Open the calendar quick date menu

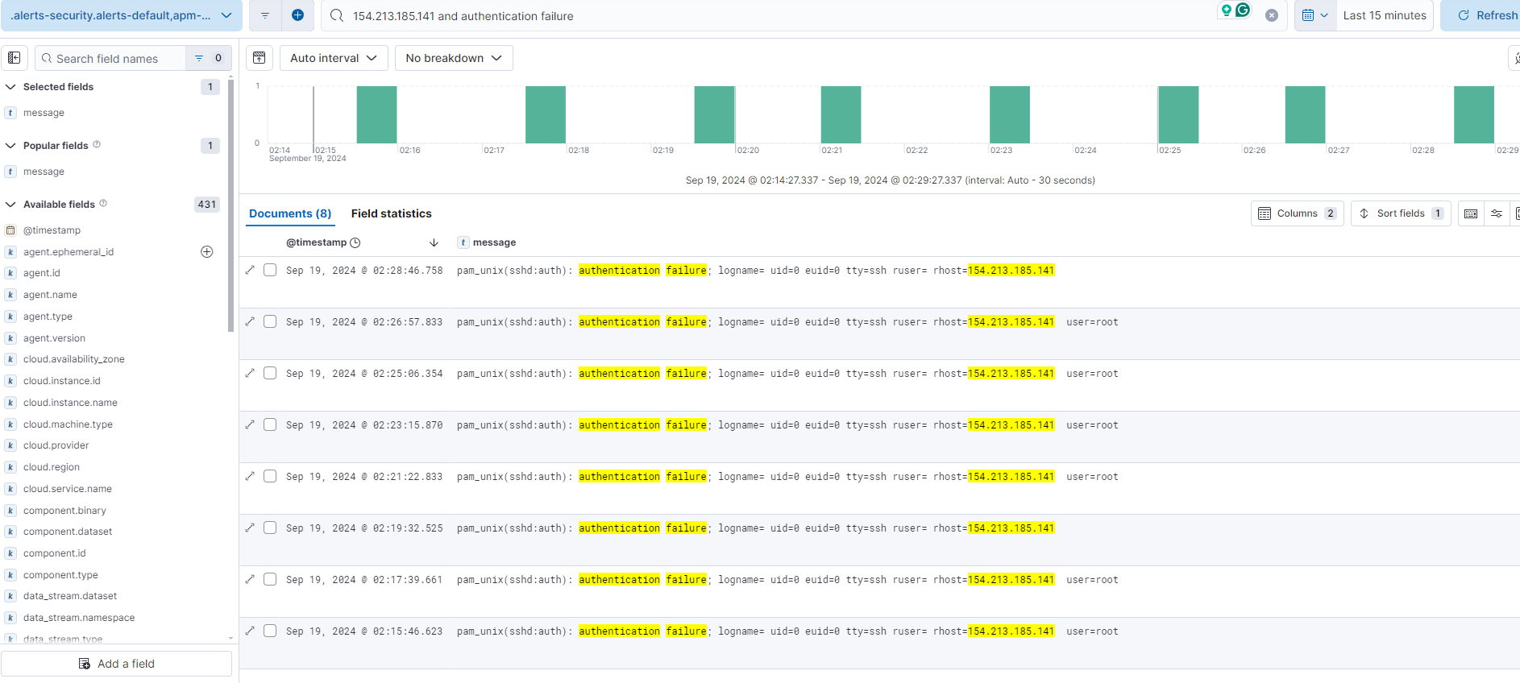(1315, 15)
